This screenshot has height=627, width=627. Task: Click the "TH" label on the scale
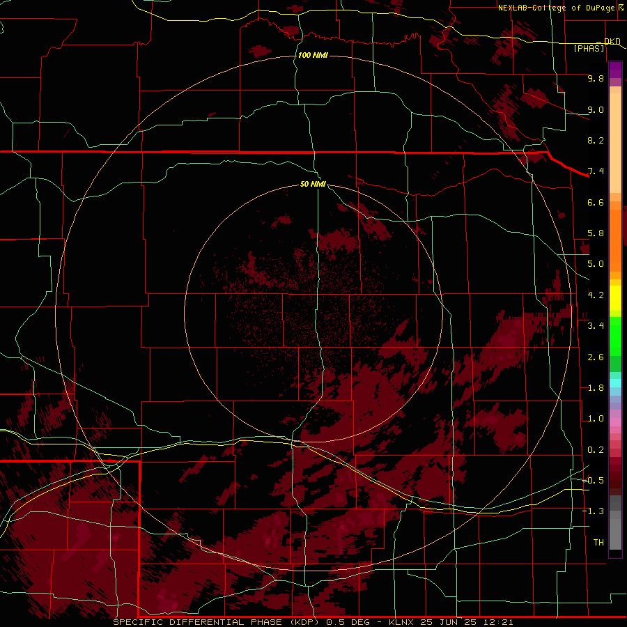pos(598,543)
